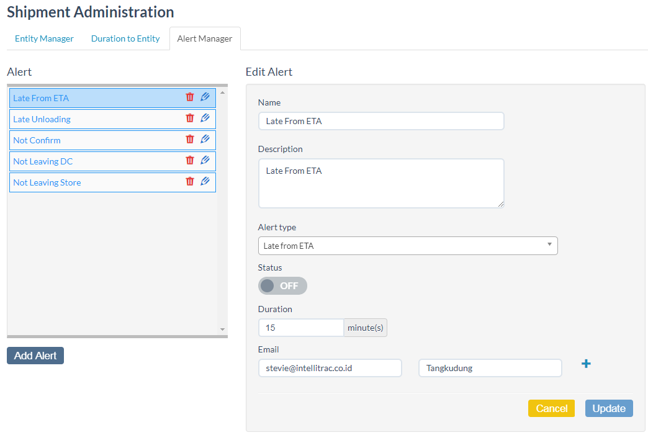The width and height of the screenshot is (648, 435).
Task: Open the Alert type dropdown
Action: coord(407,246)
